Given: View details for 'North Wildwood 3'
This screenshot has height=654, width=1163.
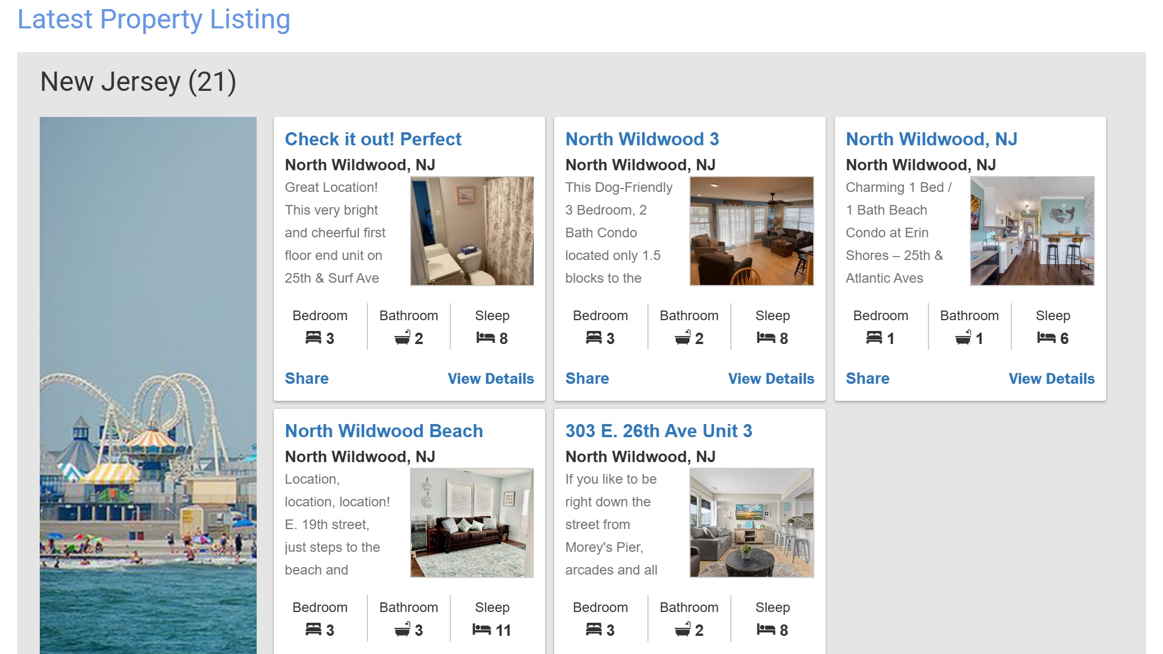Looking at the screenshot, I should (771, 378).
